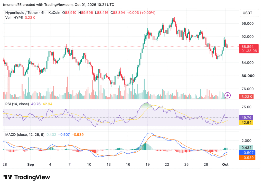Viewport: 263px width, 186px height.
Task: Click the 96.000 price scale label
Action: 247,23
